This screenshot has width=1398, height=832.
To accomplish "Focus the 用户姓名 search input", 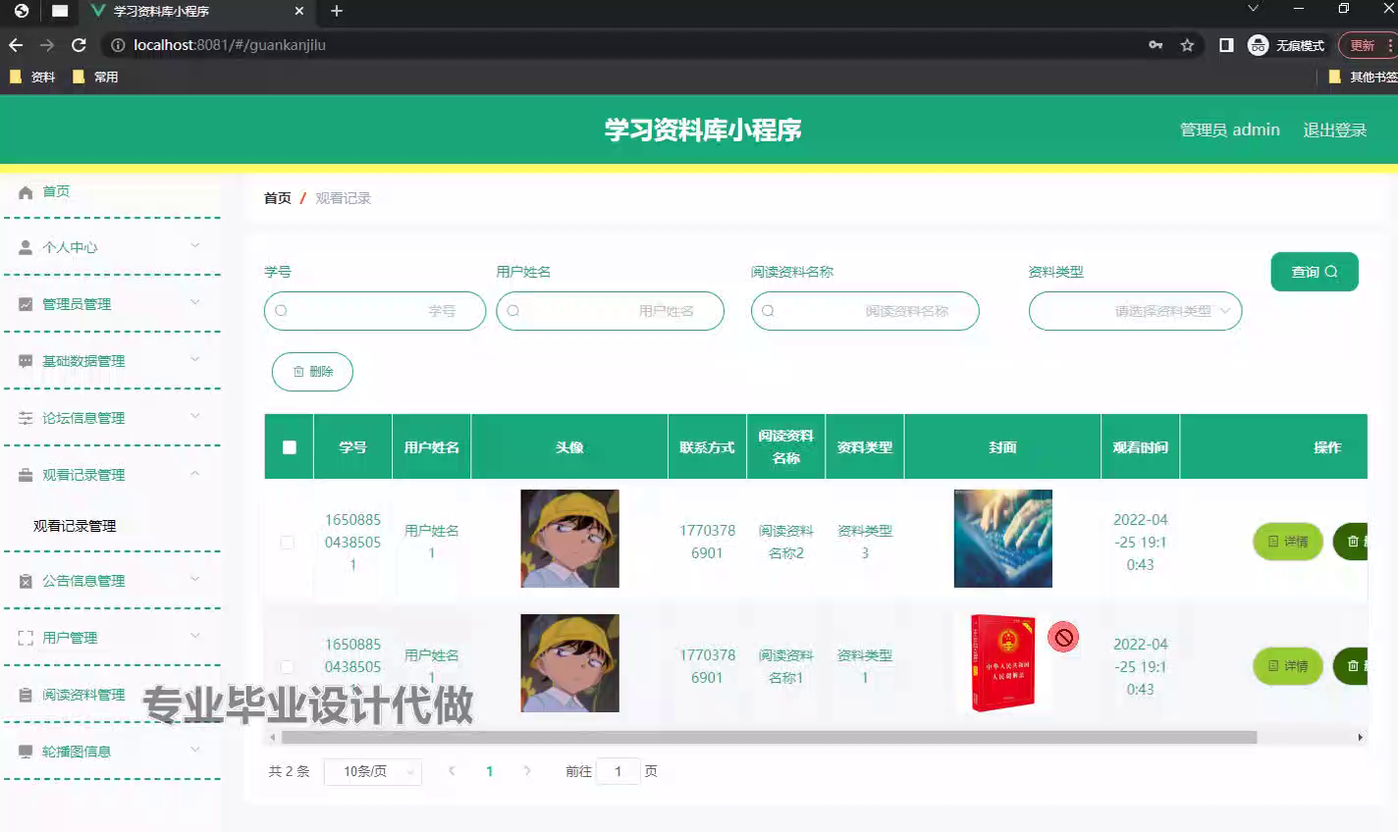I will (x=611, y=311).
